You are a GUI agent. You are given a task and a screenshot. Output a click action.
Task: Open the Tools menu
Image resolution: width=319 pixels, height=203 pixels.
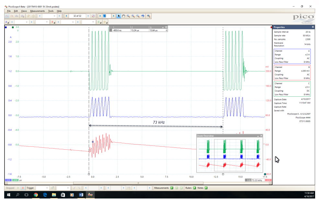[x=51, y=11]
